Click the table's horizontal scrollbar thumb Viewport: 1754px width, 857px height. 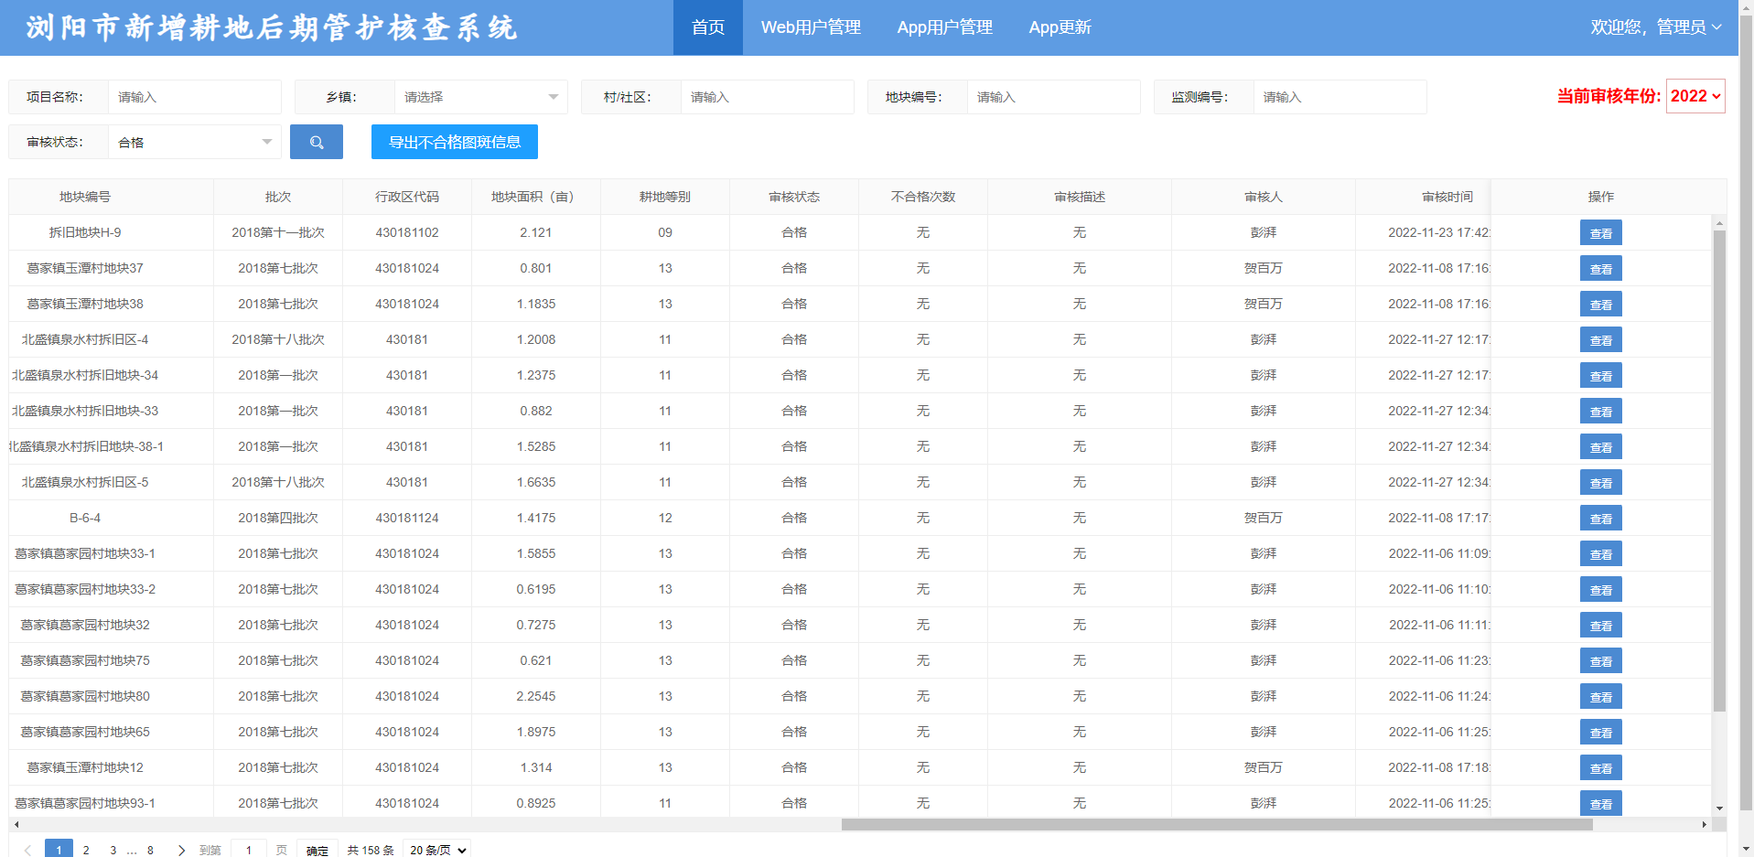(1217, 824)
